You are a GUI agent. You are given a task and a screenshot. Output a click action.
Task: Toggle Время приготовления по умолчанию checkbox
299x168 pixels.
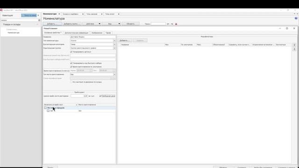pos(71,67)
